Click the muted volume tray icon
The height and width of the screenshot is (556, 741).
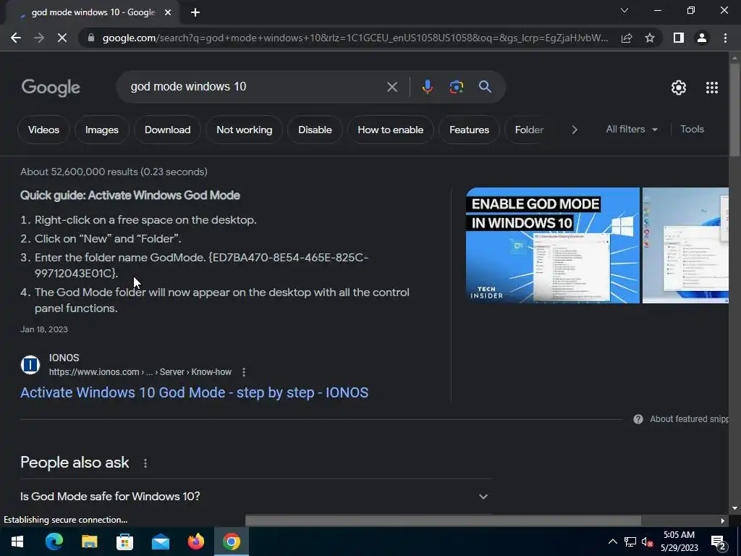647,542
